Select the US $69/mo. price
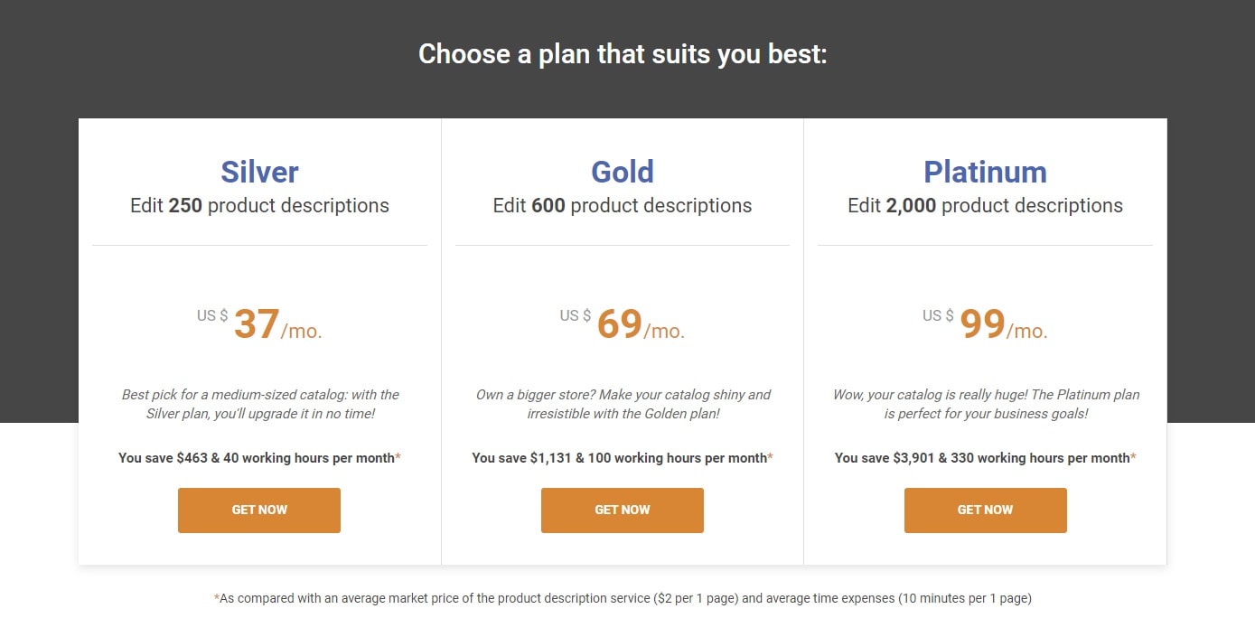Image resolution: width=1255 pixels, height=637 pixels. (x=623, y=324)
